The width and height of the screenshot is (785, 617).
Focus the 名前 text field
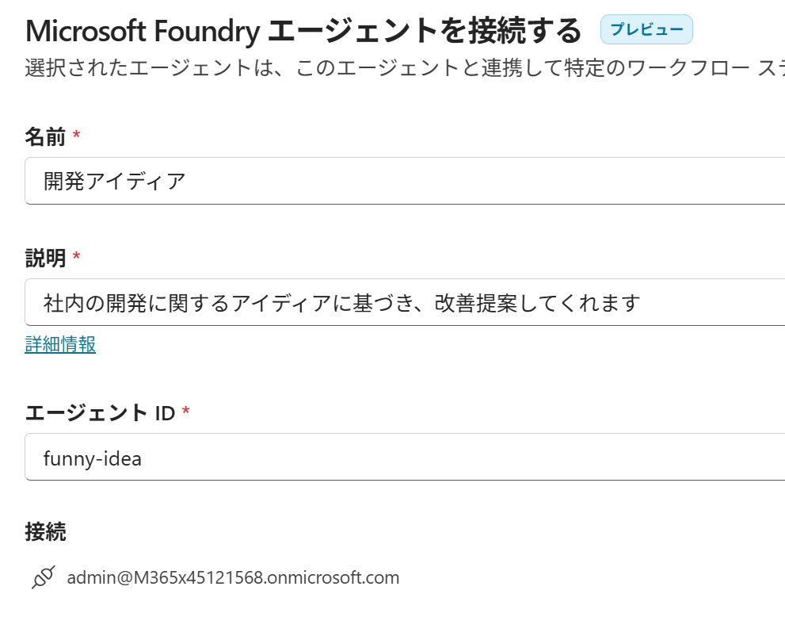coord(404,181)
